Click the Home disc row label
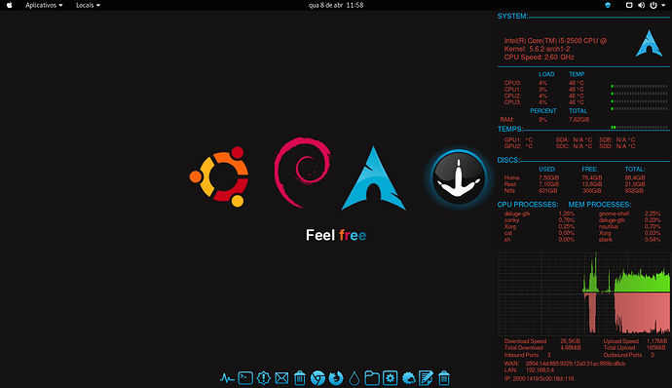672x388 pixels. [511, 177]
